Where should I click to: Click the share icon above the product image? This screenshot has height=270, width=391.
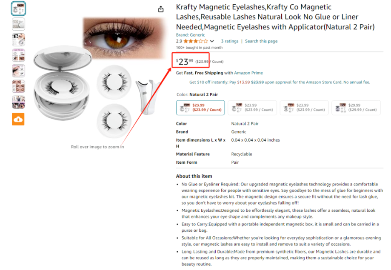pyautogui.click(x=161, y=9)
